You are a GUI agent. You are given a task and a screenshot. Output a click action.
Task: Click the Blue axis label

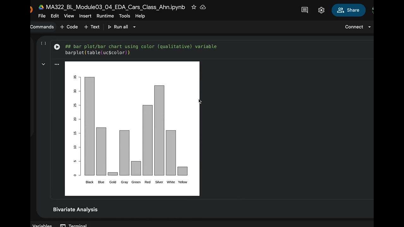tap(101, 182)
